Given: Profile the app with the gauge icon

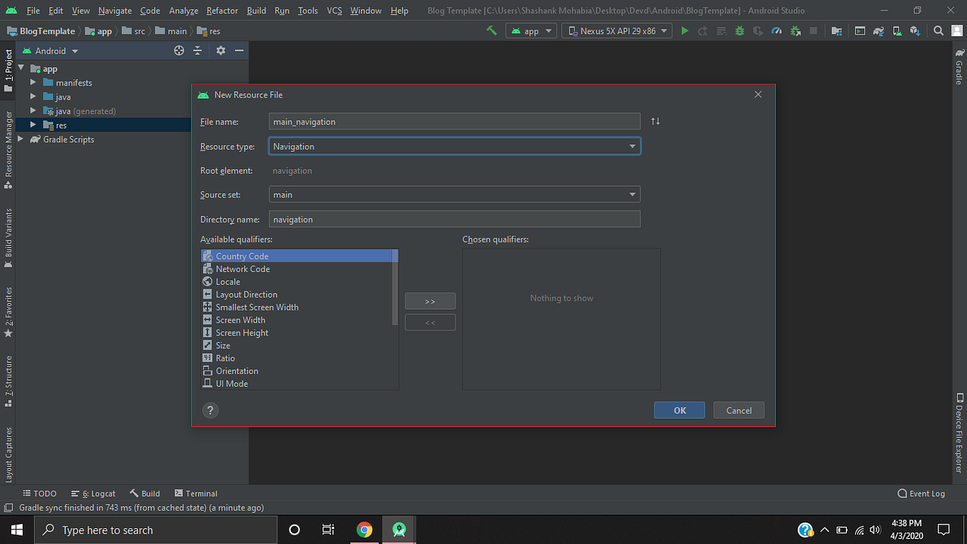Looking at the screenshot, I should click(x=775, y=30).
